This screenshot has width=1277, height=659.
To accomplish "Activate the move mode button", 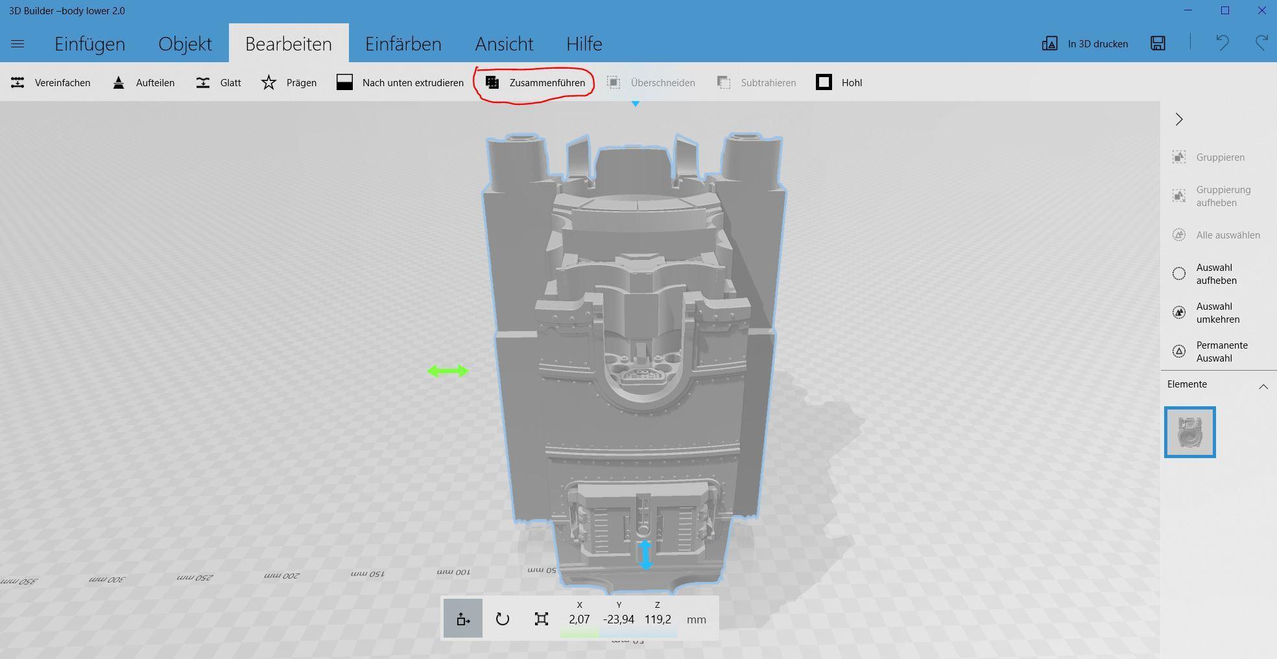I will pyautogui.click(x=463, y=619).
